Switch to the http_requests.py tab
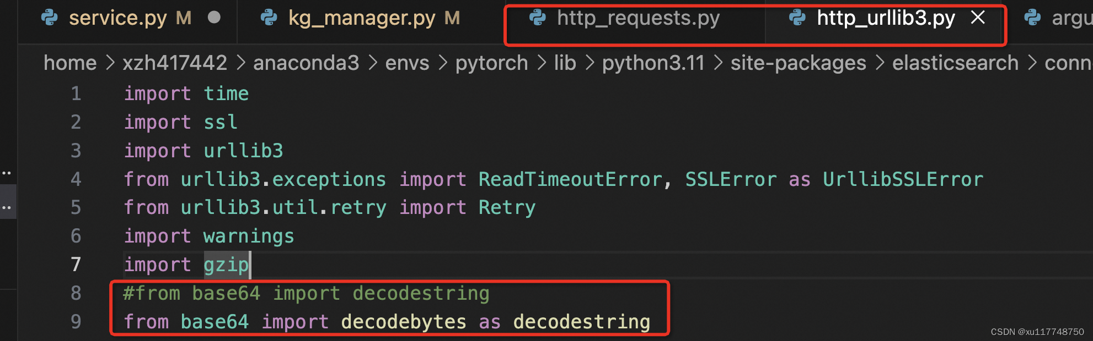This screenshot has width=1093, height=341. [x=638, y=18]
